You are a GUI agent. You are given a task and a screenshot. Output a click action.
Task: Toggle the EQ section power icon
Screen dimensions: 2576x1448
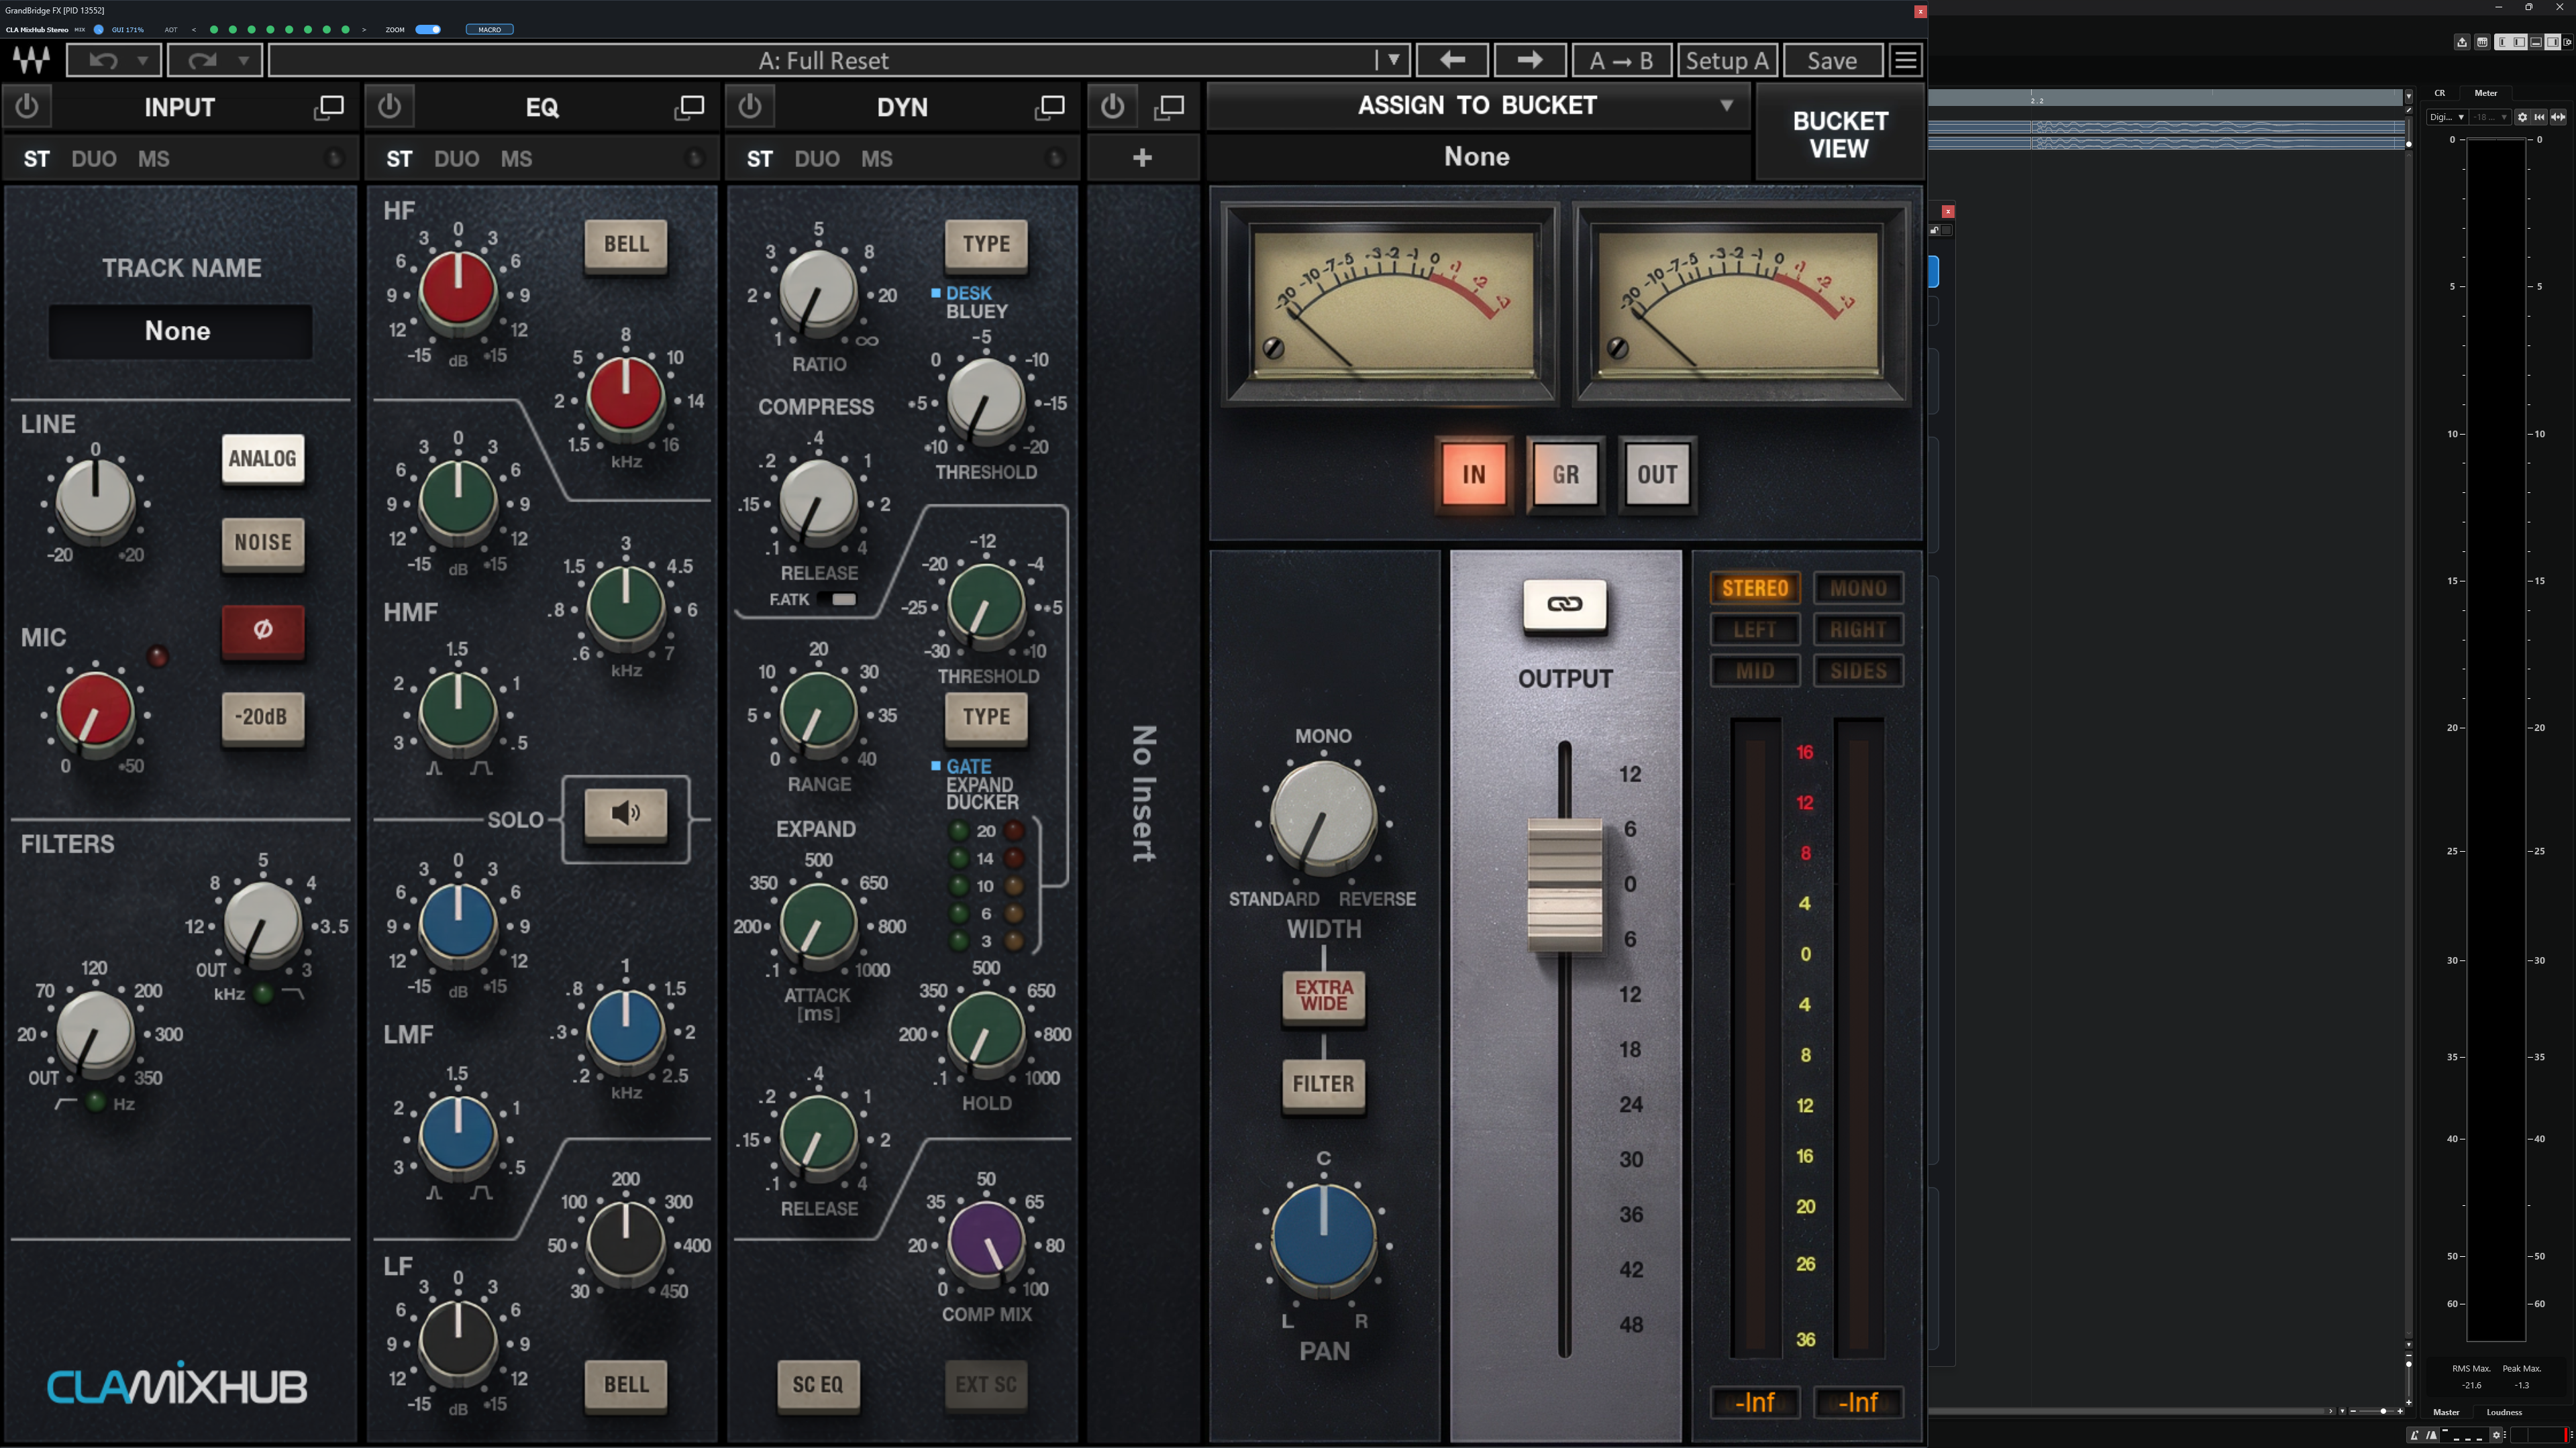pyautogui.click(x=389, y=106)
